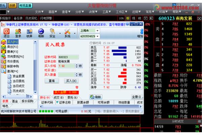Switch to the 基金 tab in side panel
This screenshot has width=202, height=135.
[15, 101]
